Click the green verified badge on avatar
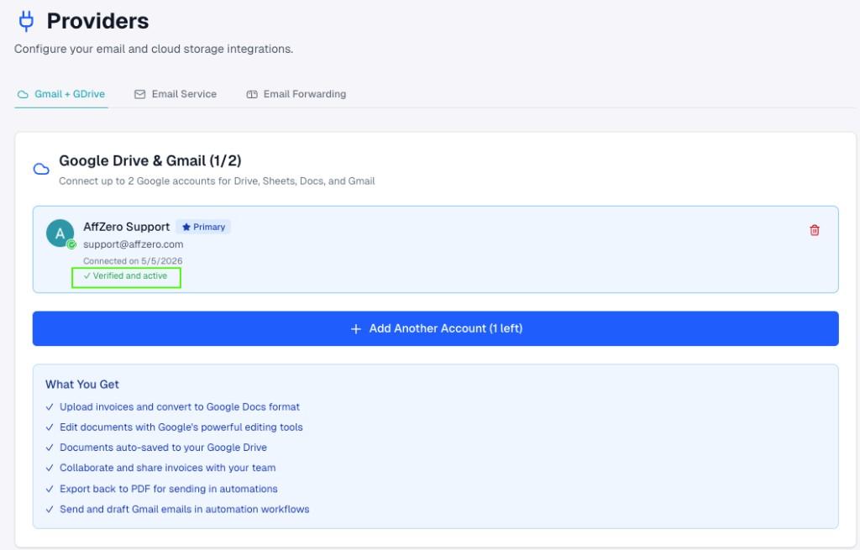This screenshot has width=860, height=550. tap(71, 244)
